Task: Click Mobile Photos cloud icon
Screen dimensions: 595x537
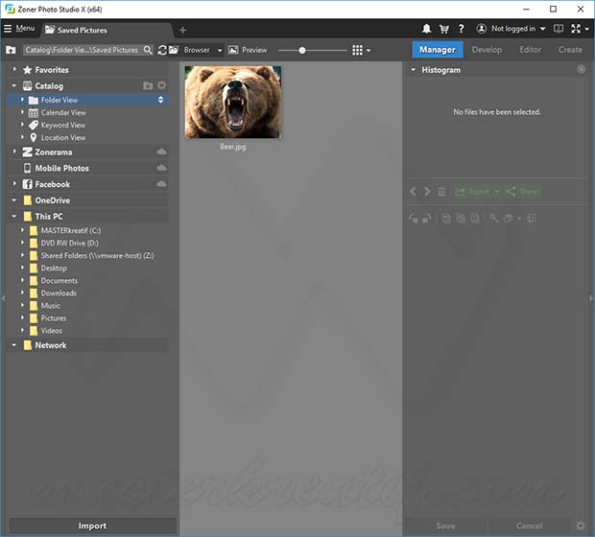Action: coord(161,168)
